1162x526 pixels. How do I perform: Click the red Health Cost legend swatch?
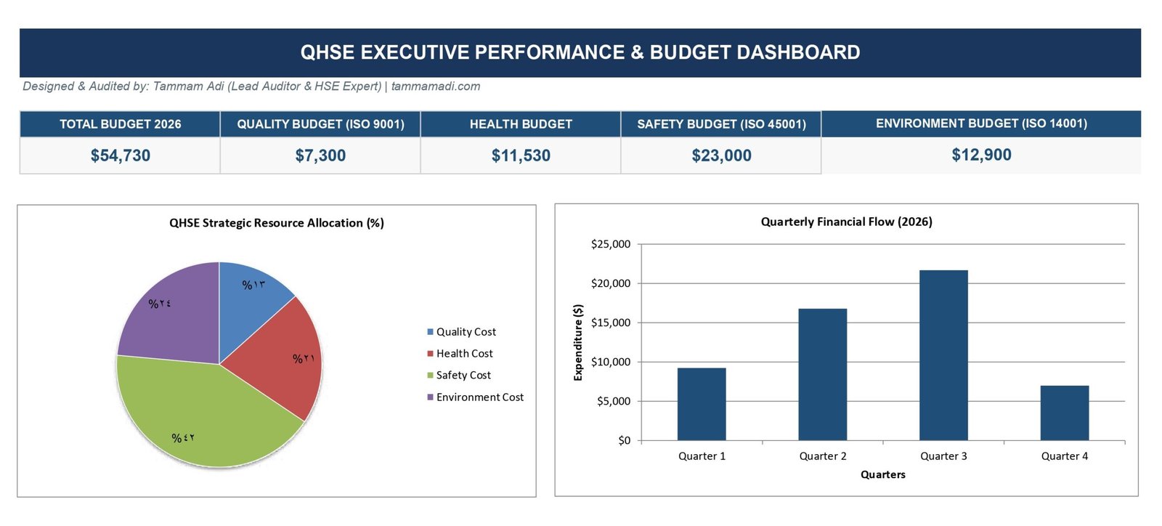click(430, 354)
